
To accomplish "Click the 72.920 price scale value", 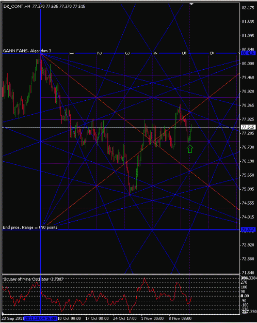I will click(x=248, y=245).
